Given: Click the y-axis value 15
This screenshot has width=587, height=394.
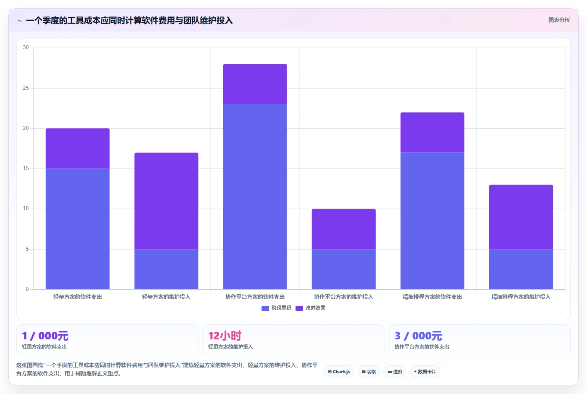Looking at the screenshot, I should [26, 168].
